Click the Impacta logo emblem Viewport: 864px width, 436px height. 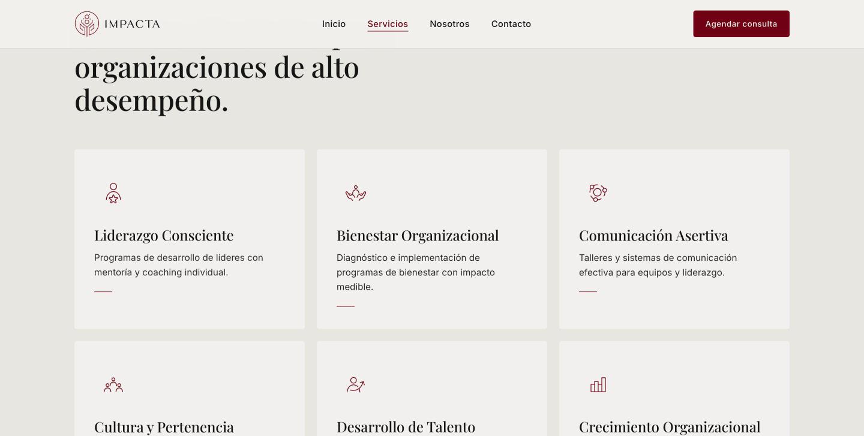[87, 24]
